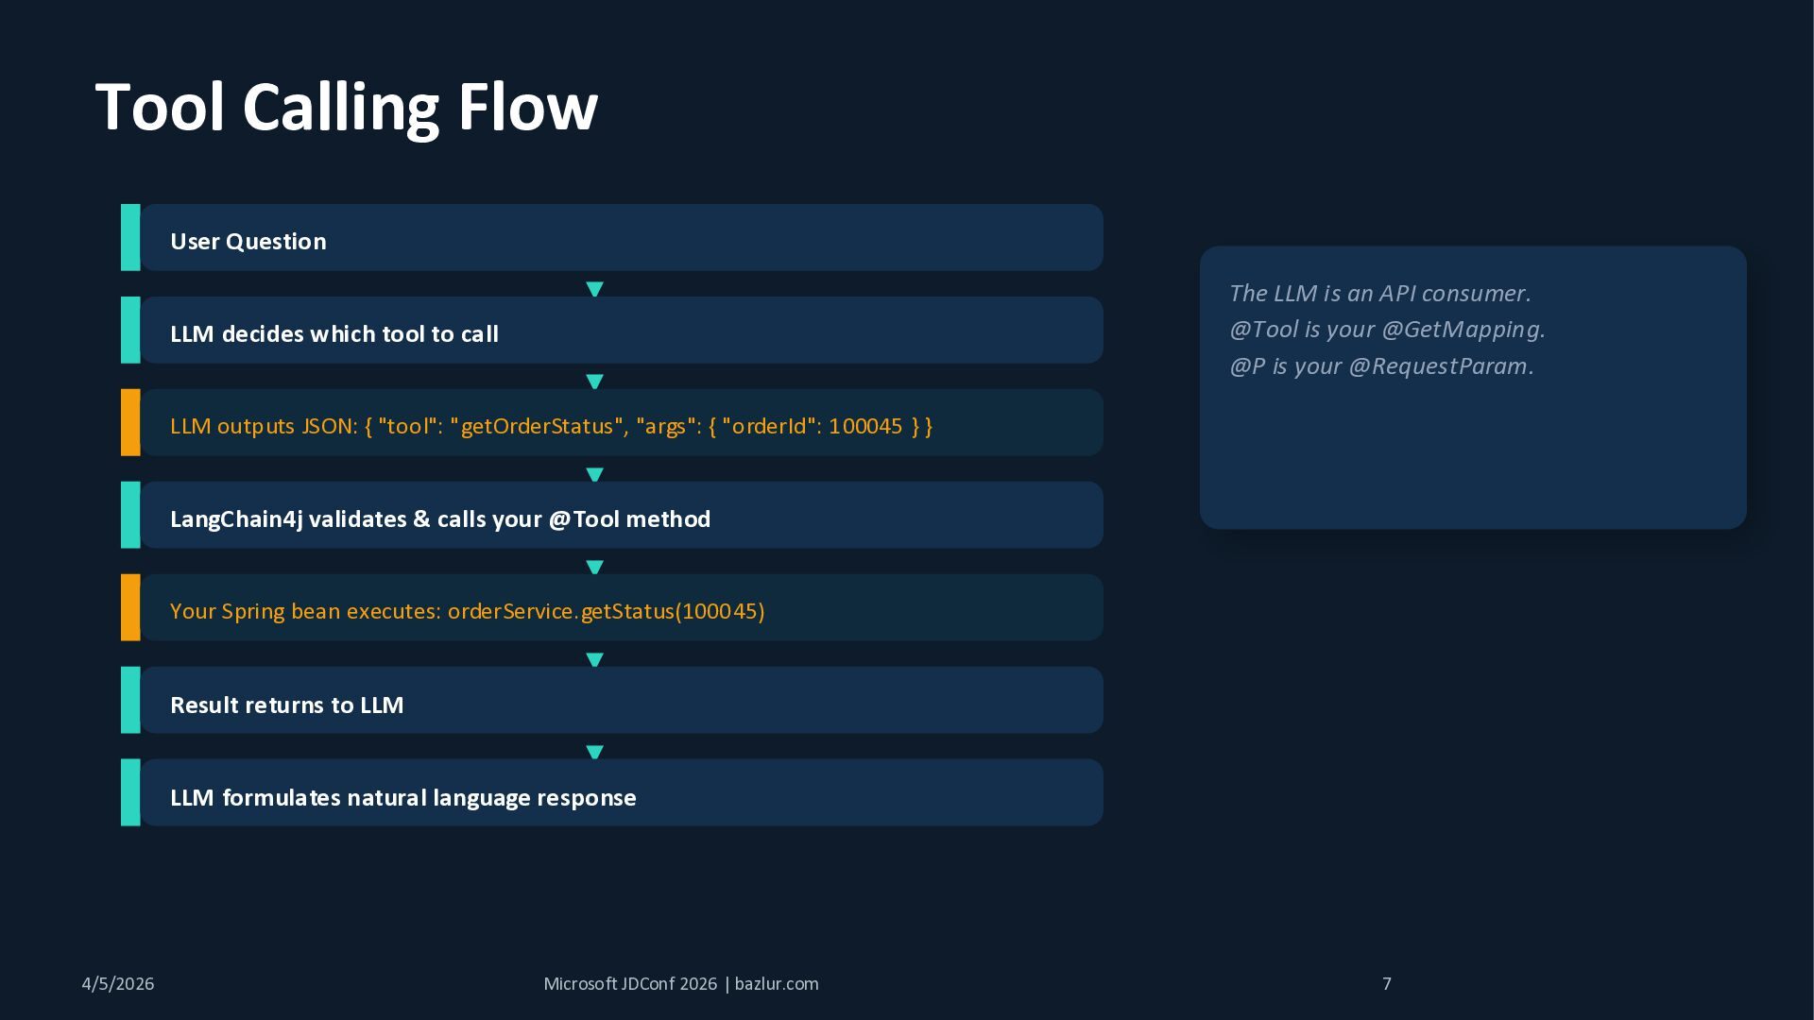Screen dimensions: 1814x1020
Task: Click the arrow under 'LLM decides which tool to call'
Action: click(x=594, y=382)
